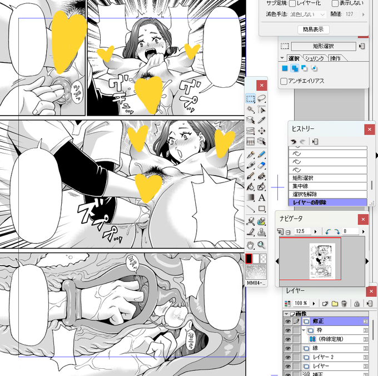This screenshot has height=376, width=378.
Task: Select the 集中線 history entry
Action: (x=328, y=186)
